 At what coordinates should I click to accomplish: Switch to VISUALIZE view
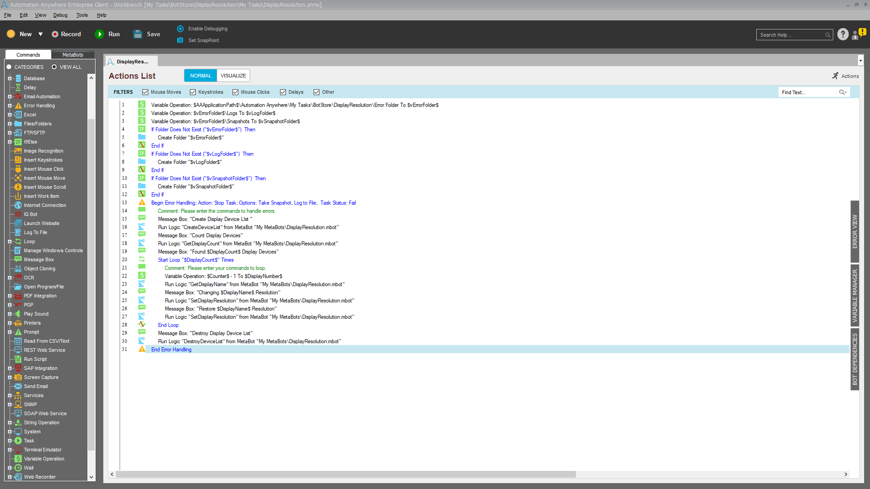click(233, 76)
